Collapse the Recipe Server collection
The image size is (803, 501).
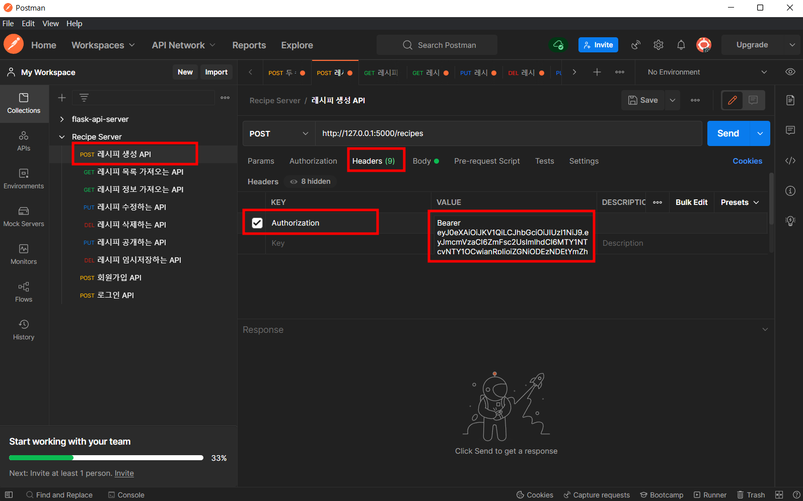coord(62,137)
